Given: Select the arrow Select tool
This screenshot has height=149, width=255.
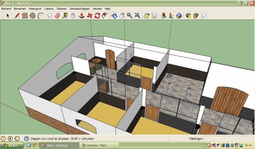Looking at the screenshot, I should [x=8, y=15].
